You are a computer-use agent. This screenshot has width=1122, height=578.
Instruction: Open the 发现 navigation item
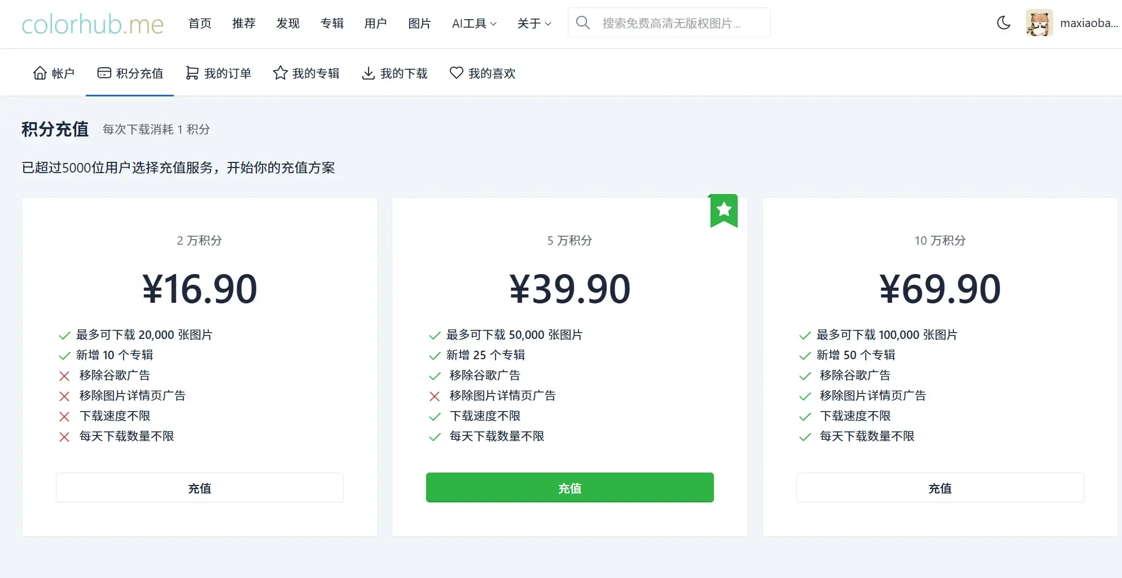pos(288,23)
